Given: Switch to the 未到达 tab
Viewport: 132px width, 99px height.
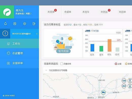Looking at the screenshot, I should (104, 12).
